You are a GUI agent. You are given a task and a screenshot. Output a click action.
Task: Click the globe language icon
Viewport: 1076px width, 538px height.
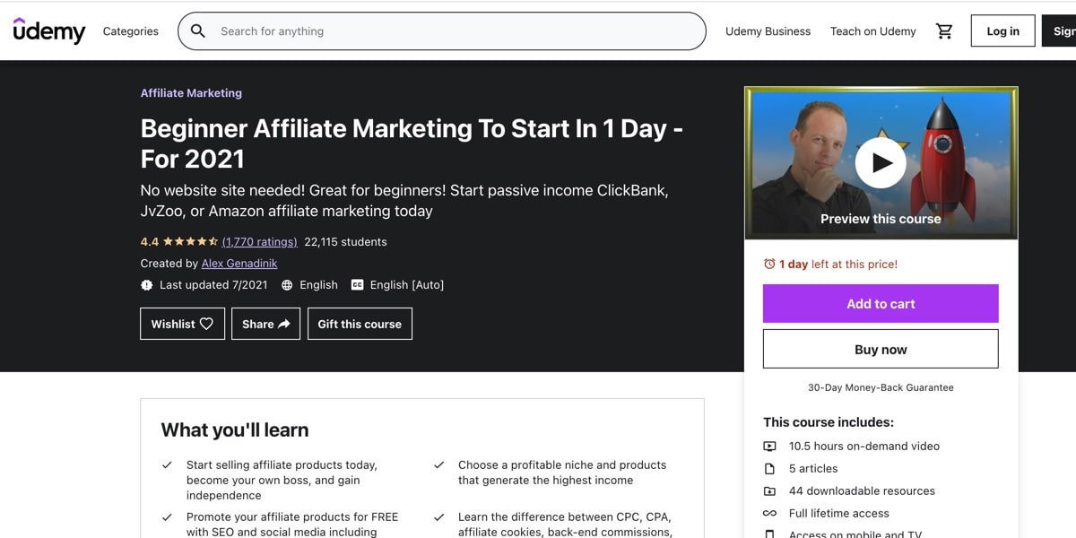(287, 285)
